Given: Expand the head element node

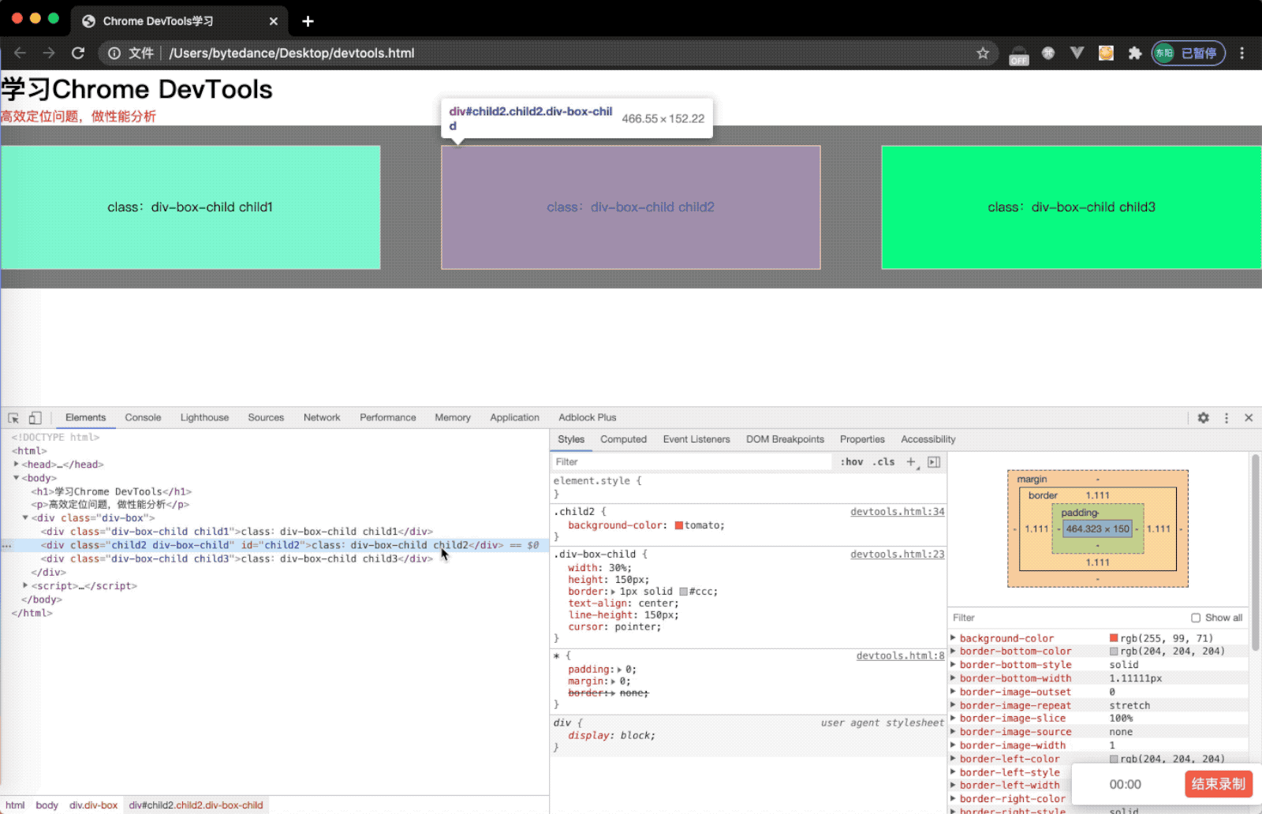Looking at the screenshot, I should (17, 465).
